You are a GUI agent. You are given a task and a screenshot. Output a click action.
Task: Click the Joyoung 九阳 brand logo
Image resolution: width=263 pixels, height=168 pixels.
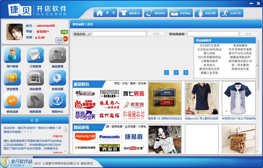click(x=85, y=136)
